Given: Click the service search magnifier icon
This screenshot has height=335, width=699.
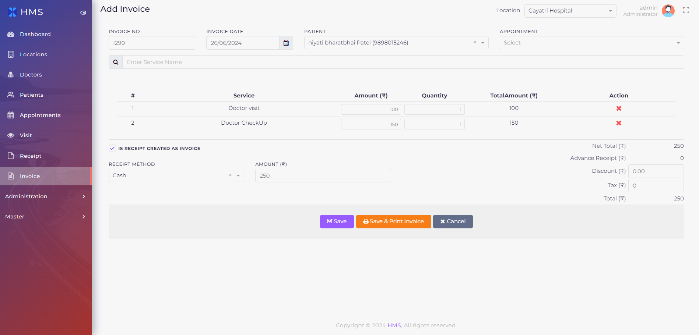Looking at the screenshot, I should [x=115, y=62].
